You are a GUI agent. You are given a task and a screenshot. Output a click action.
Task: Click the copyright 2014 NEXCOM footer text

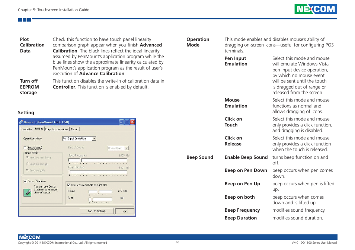(x=63, y=243)
